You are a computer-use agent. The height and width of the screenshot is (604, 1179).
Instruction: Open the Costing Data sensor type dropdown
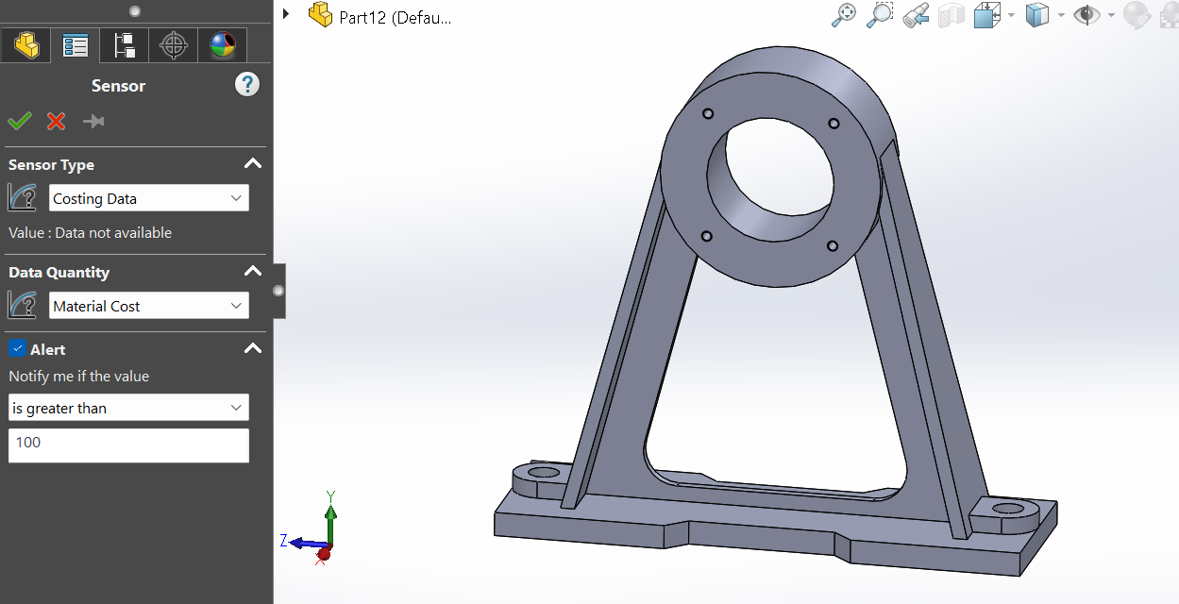click(x=148, y=198)
